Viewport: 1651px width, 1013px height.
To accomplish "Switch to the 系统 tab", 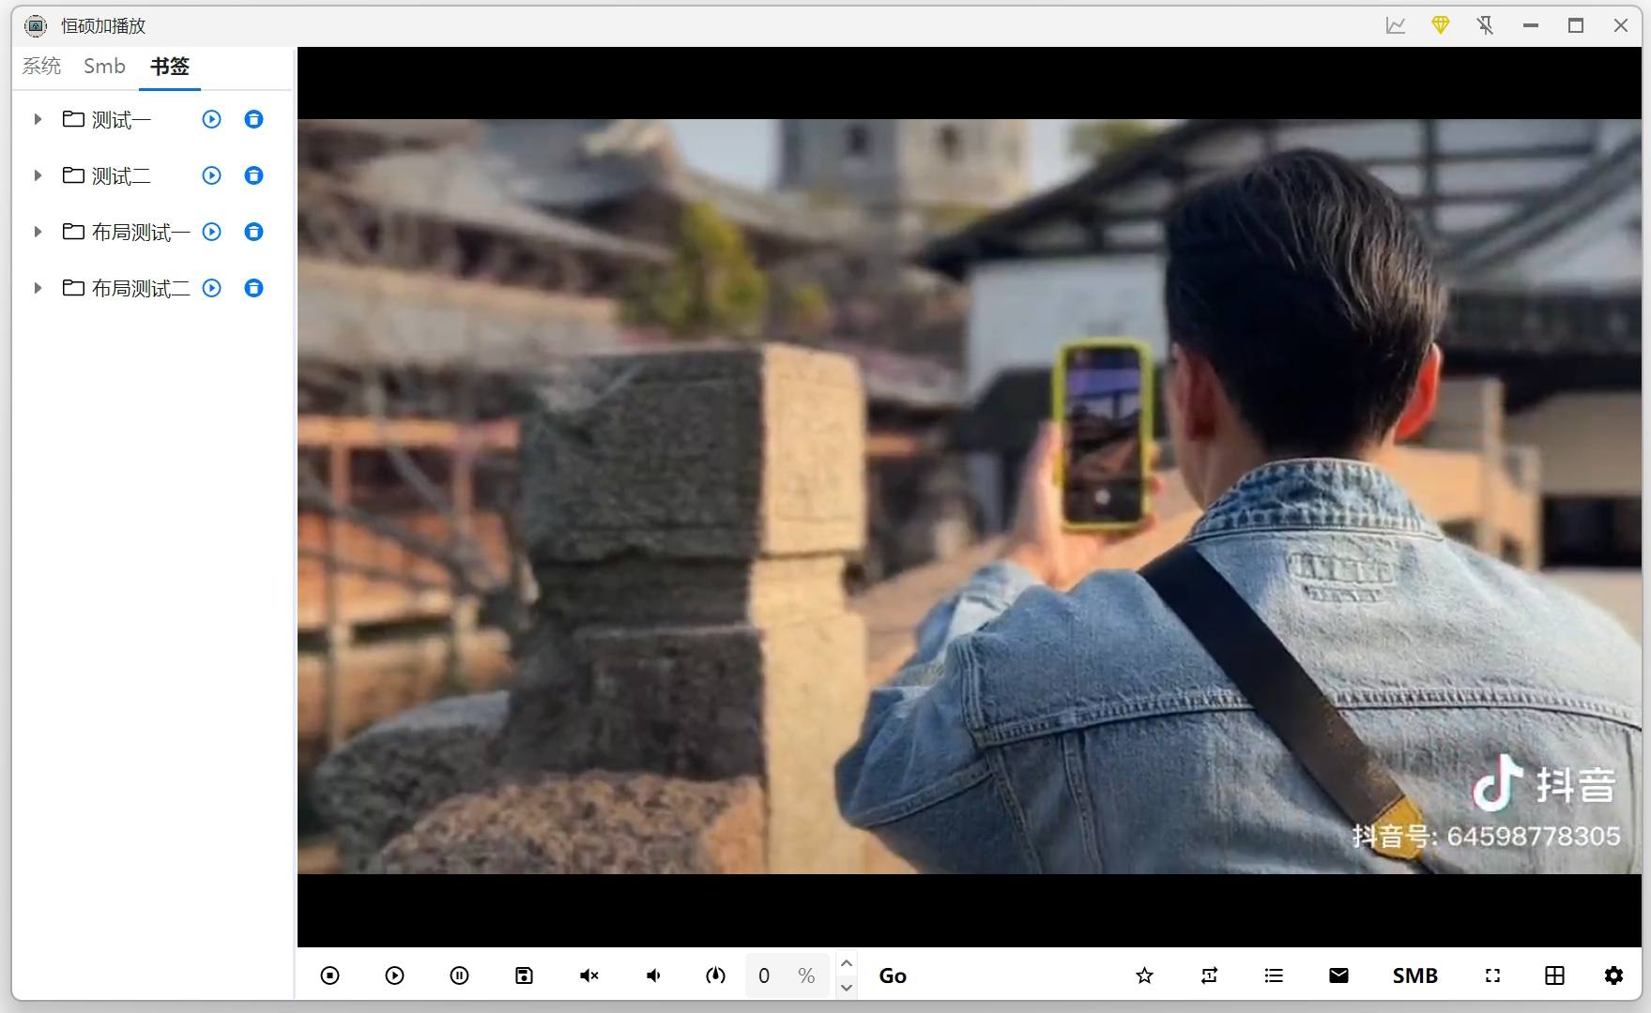I will point(41,67).
